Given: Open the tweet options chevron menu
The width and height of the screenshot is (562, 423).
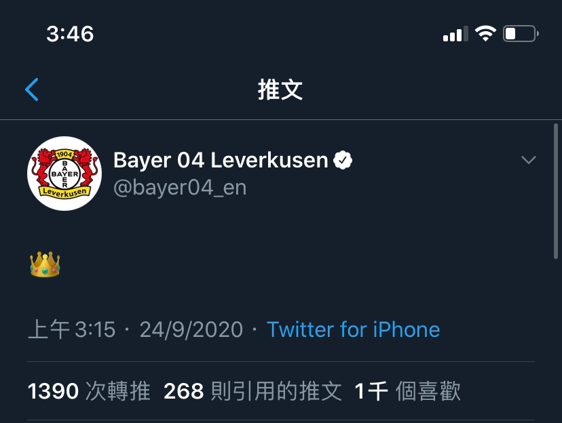Looking at the screenshot, I should click(x=529, y=159).
